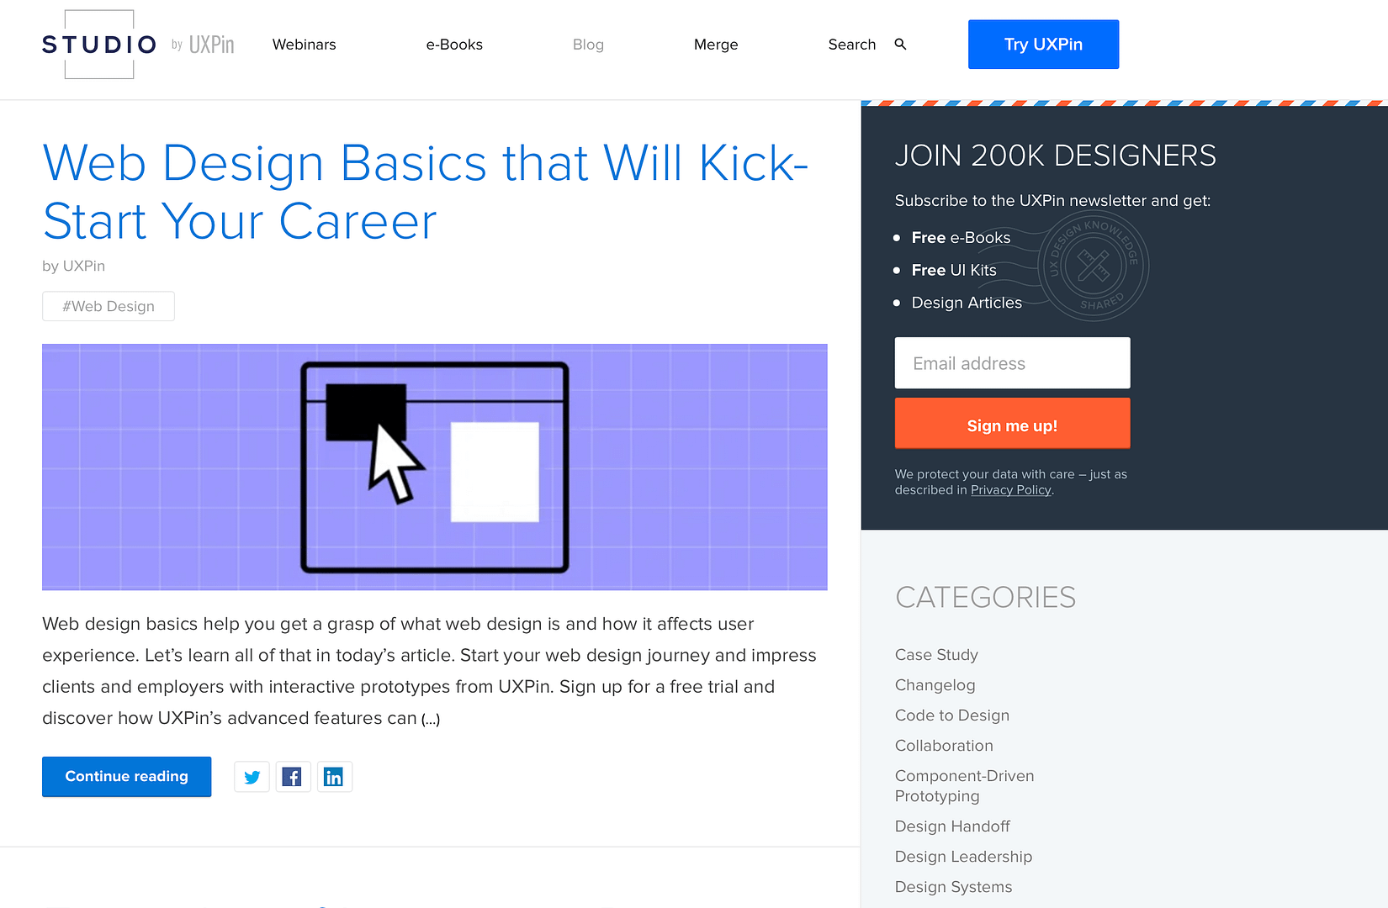Click the article's purple cursor illustration
The width and height of the screenshot is (1388, 908).
click(x=434, y=467)
